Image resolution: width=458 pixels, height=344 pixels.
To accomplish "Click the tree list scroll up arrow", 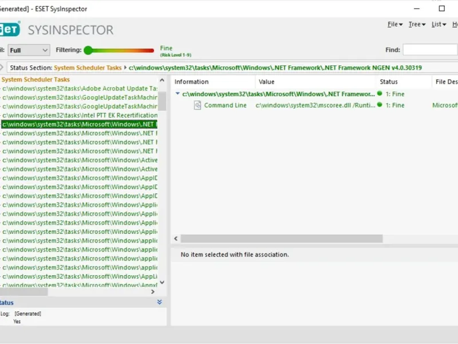I will pyautogui.click(x=162, y=80).
